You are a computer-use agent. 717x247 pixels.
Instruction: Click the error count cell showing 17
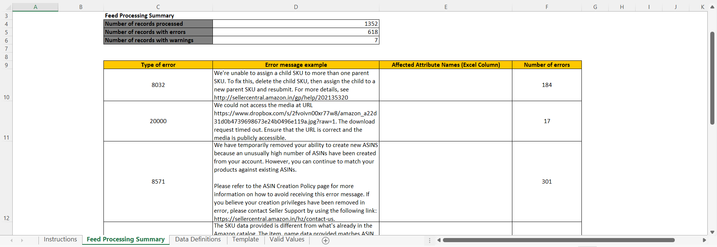pyautogui.click(x=547, y=121)
